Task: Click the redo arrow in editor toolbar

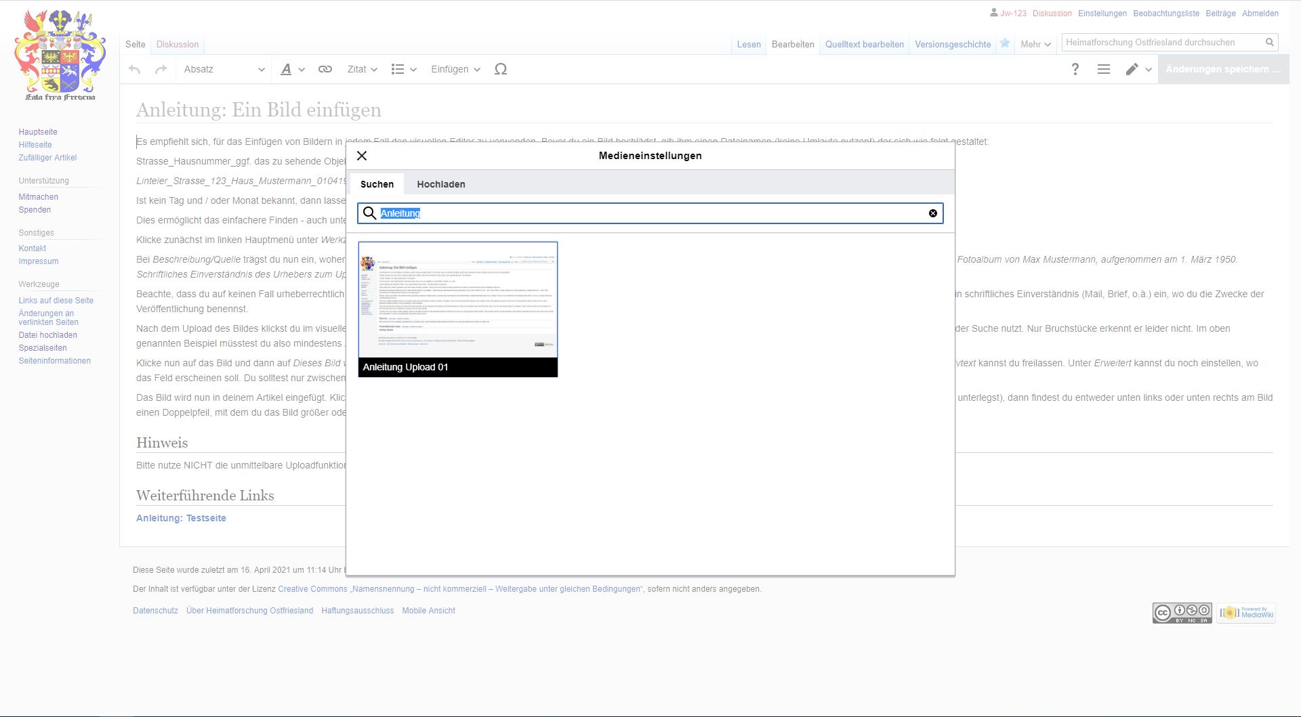Action: [161, 69]
